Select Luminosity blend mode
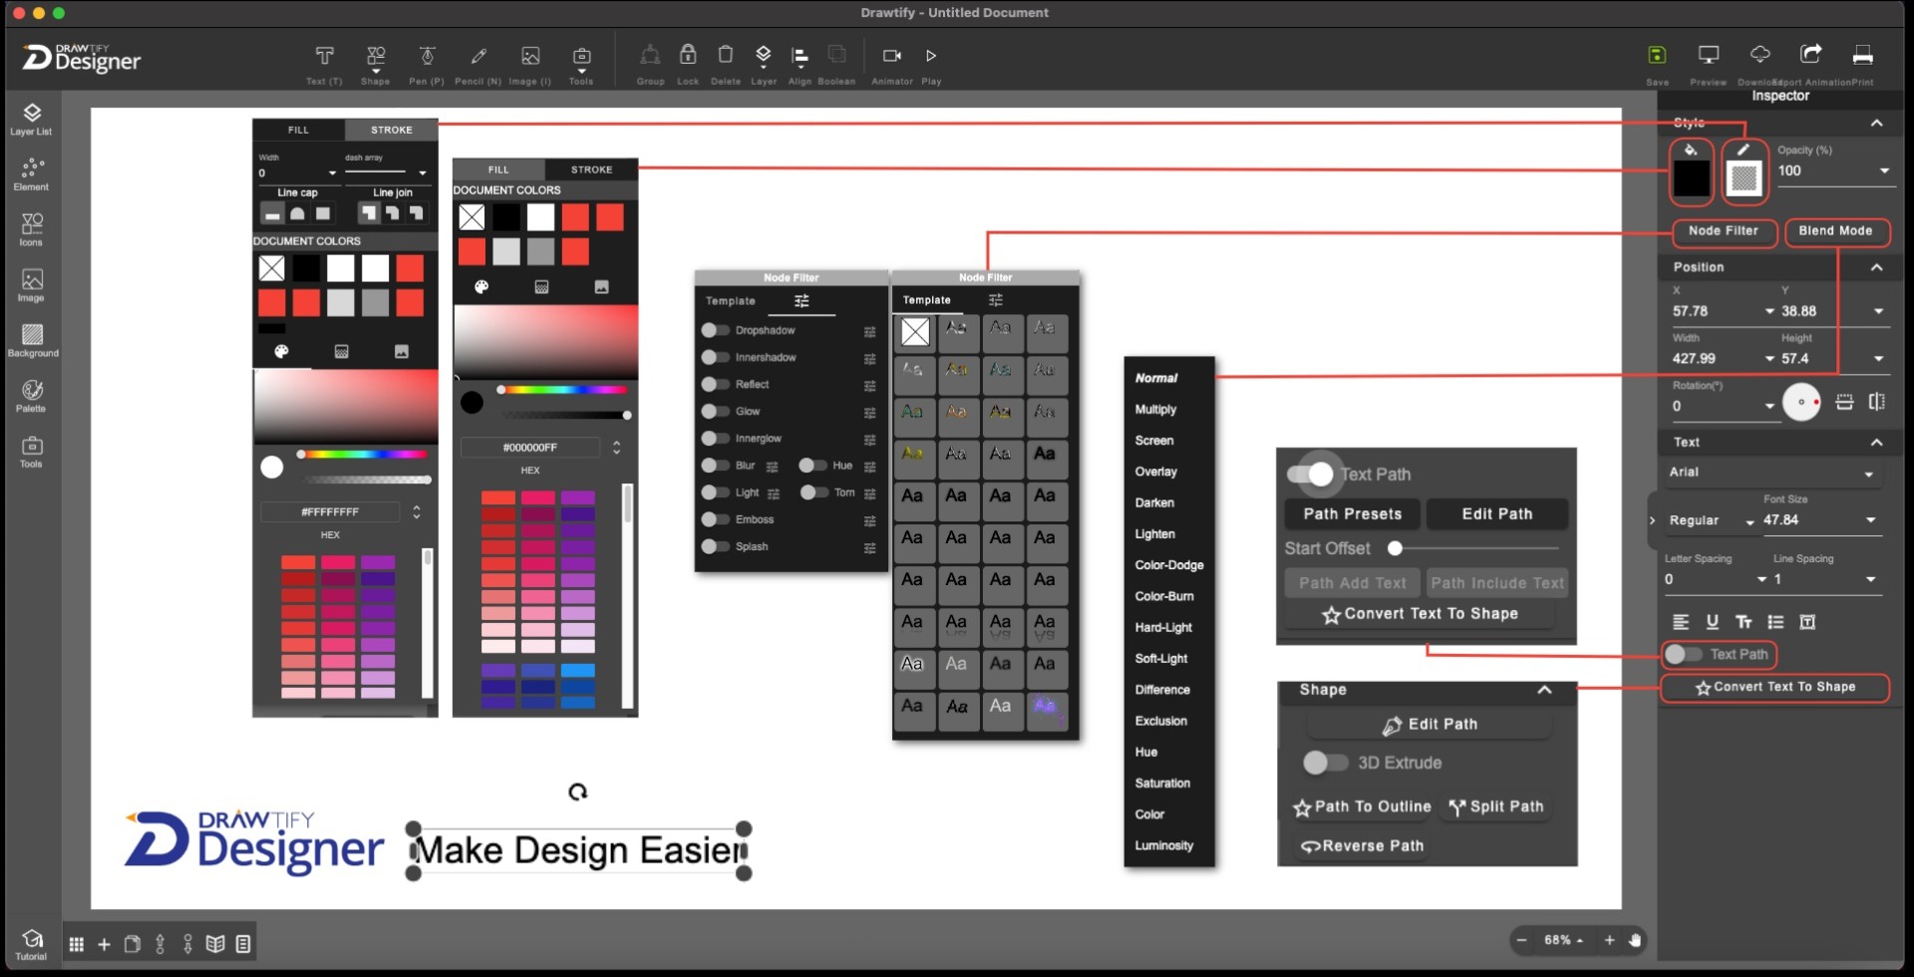Image resolution: width=1914 pixels, height=977 pixels. click(1163, 845)
